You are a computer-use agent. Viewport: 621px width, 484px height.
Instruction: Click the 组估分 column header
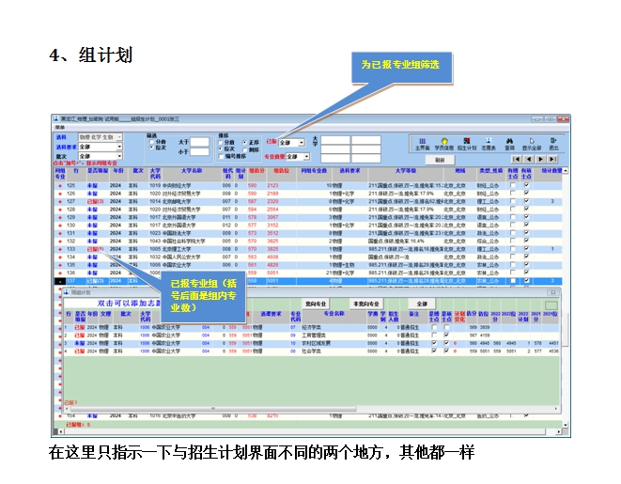(256, 174)
